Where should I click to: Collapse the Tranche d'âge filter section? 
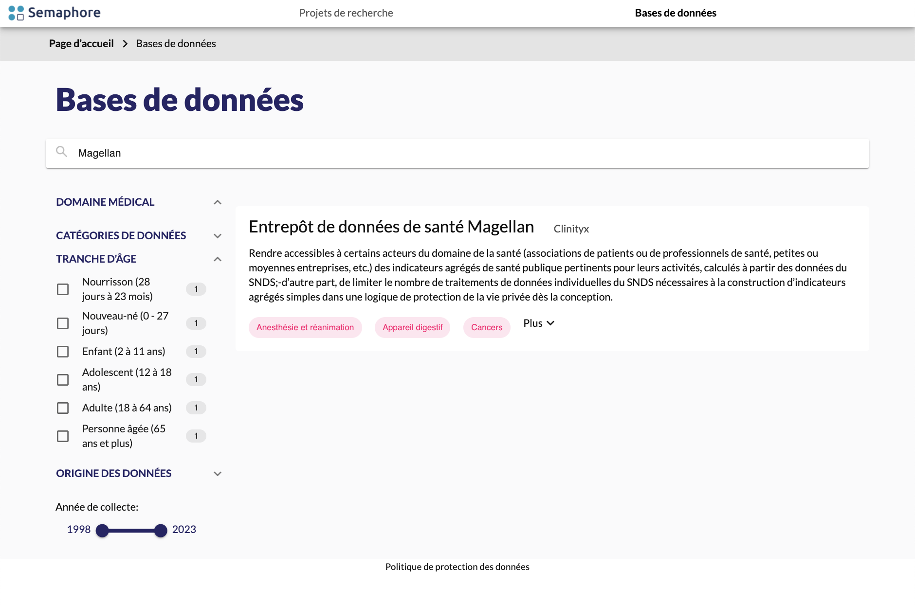[x=218, y=259]
